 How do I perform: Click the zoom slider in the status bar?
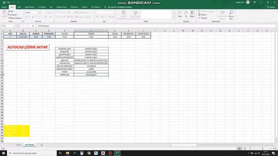[x=262, y=149]
